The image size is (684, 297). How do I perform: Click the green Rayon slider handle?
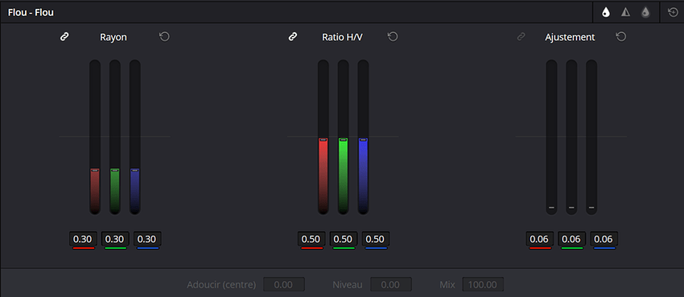[x=115, y=170]
